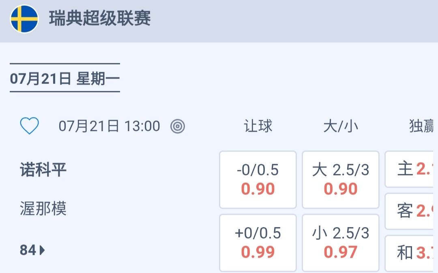The width and height of the screenshot is (438, 273).
Task: Choose the 客 away win odds
Action: 410,211
